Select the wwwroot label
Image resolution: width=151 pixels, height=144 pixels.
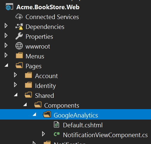(38, 47)
